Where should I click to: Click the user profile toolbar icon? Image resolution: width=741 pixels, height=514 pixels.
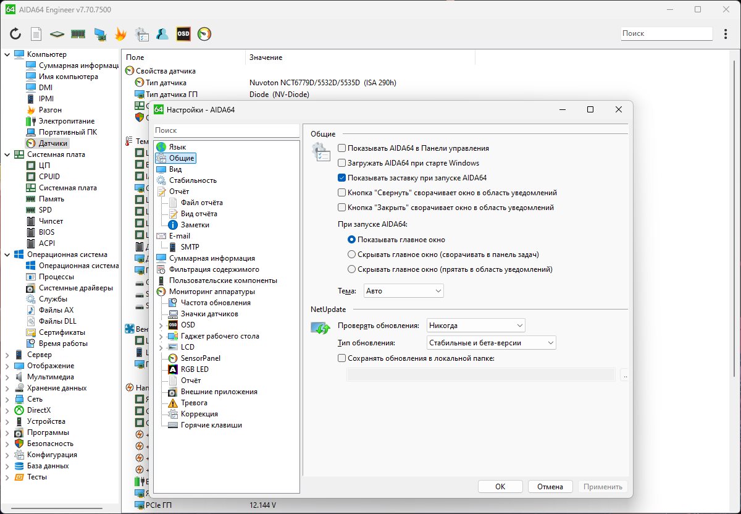coord(162,34)
